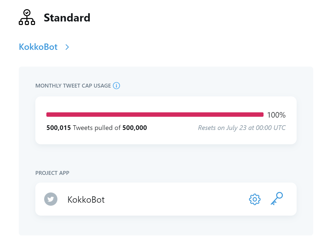This screenshot has height=247, width=327.
Task: Click blank area of the usage card below stats
Action: (166, 138)
